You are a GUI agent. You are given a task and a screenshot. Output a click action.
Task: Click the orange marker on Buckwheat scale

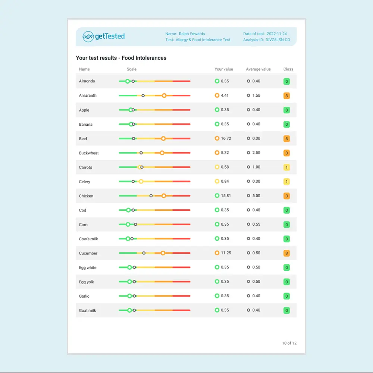(x=162, y=153)
